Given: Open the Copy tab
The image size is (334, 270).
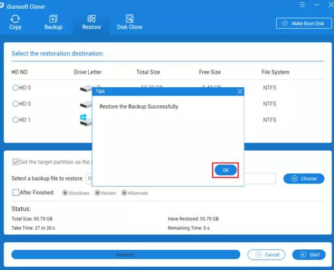Looking at the screenshot, I should point(15,22).
